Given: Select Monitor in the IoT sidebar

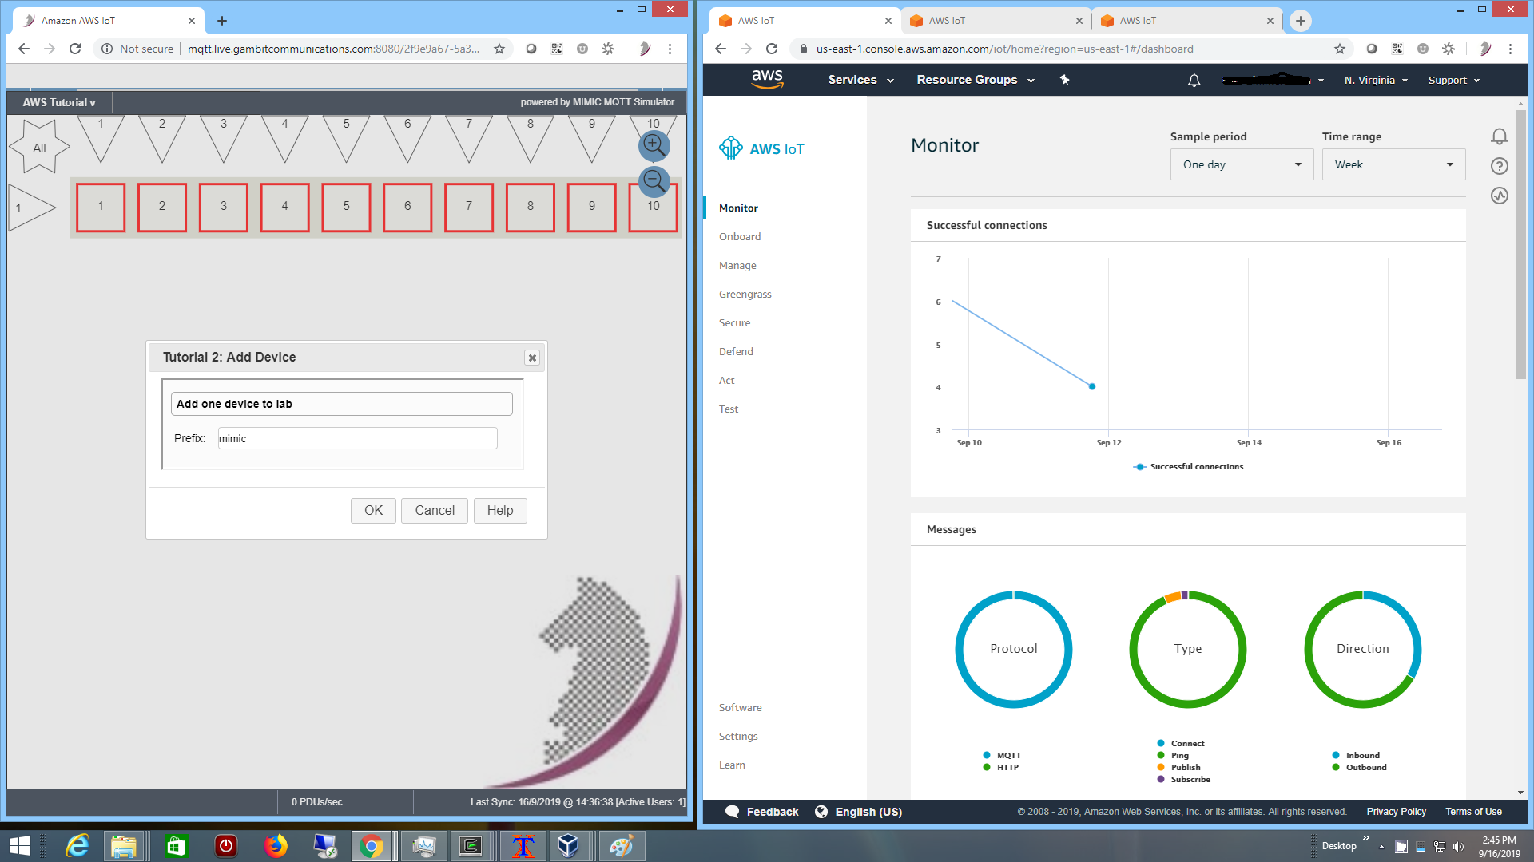Looking at the screenshot, I should point(738,208).
